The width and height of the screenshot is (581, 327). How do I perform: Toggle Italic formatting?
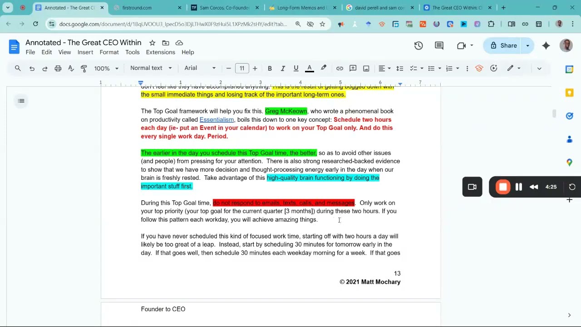(283, 68)
